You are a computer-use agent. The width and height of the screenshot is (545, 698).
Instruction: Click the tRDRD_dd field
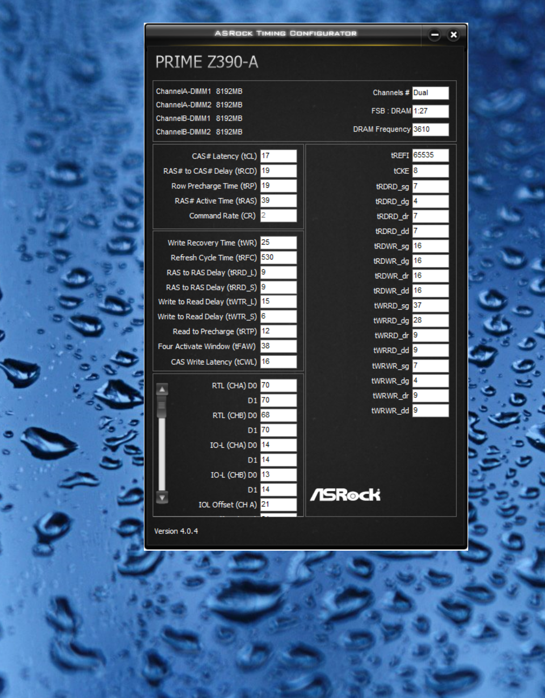pyautogui.click(x=430, y=231)
